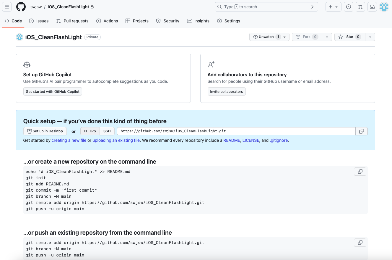Click the Fork button

point(307,37)
